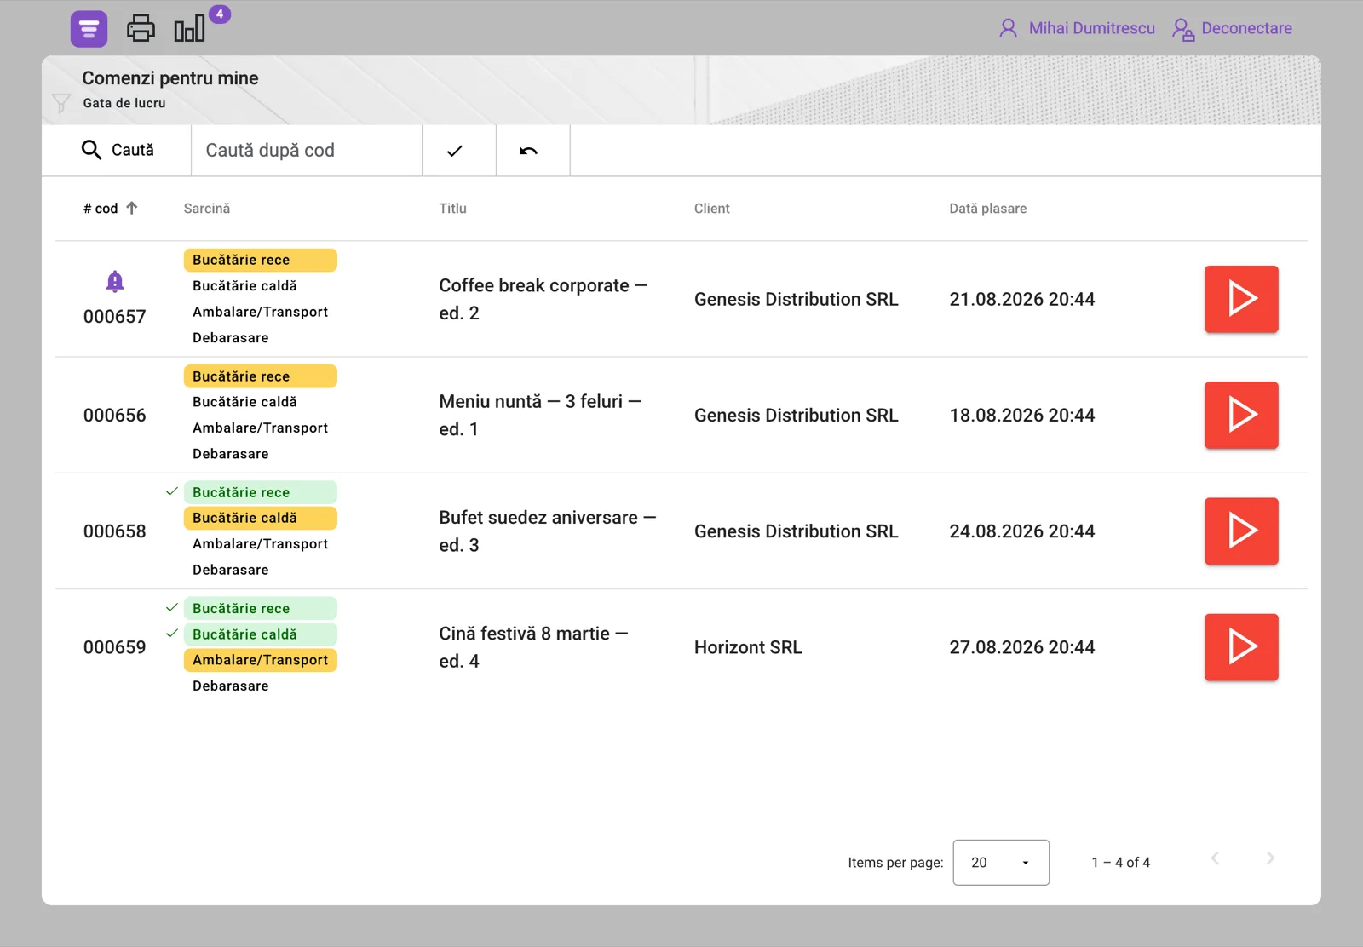
Task: Click the magnifier search icon
Action: (x=91, y=150)
